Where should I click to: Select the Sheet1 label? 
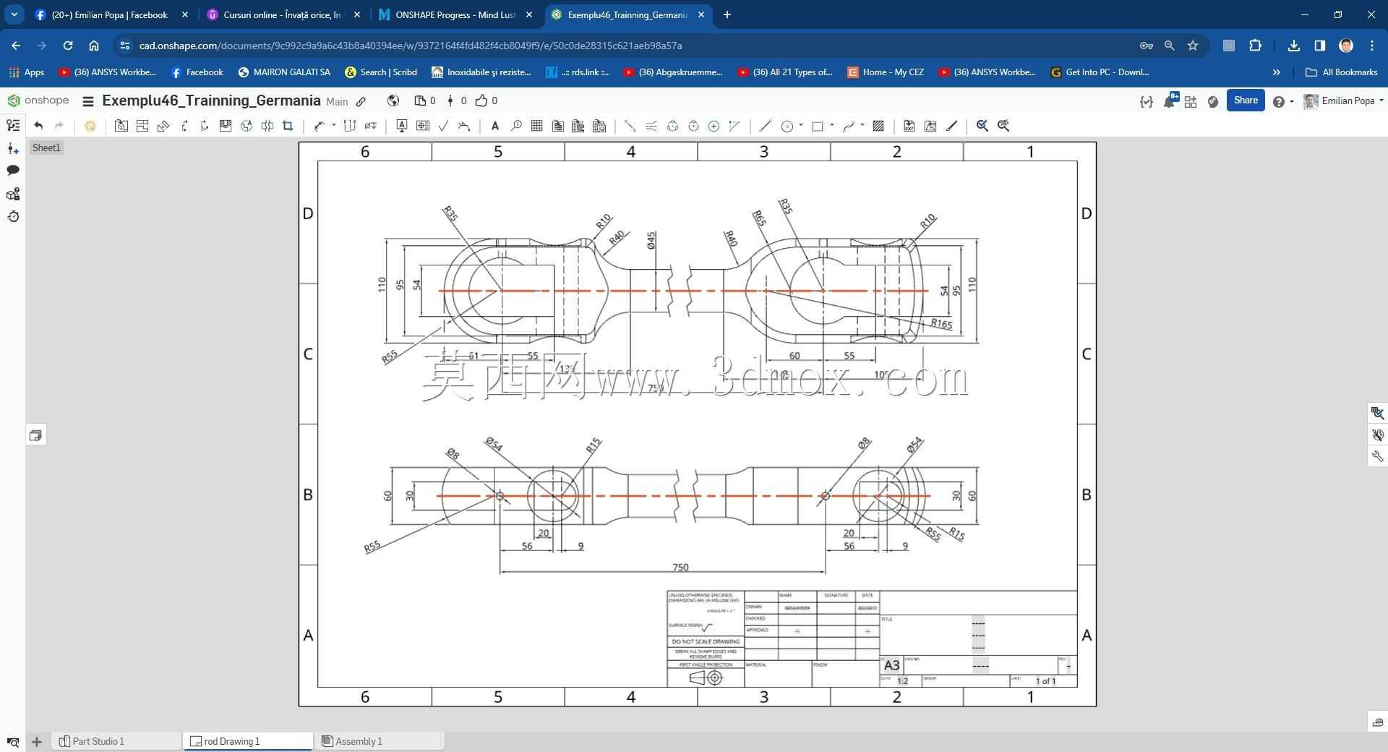pyautogui.click(x=46, y=148)
